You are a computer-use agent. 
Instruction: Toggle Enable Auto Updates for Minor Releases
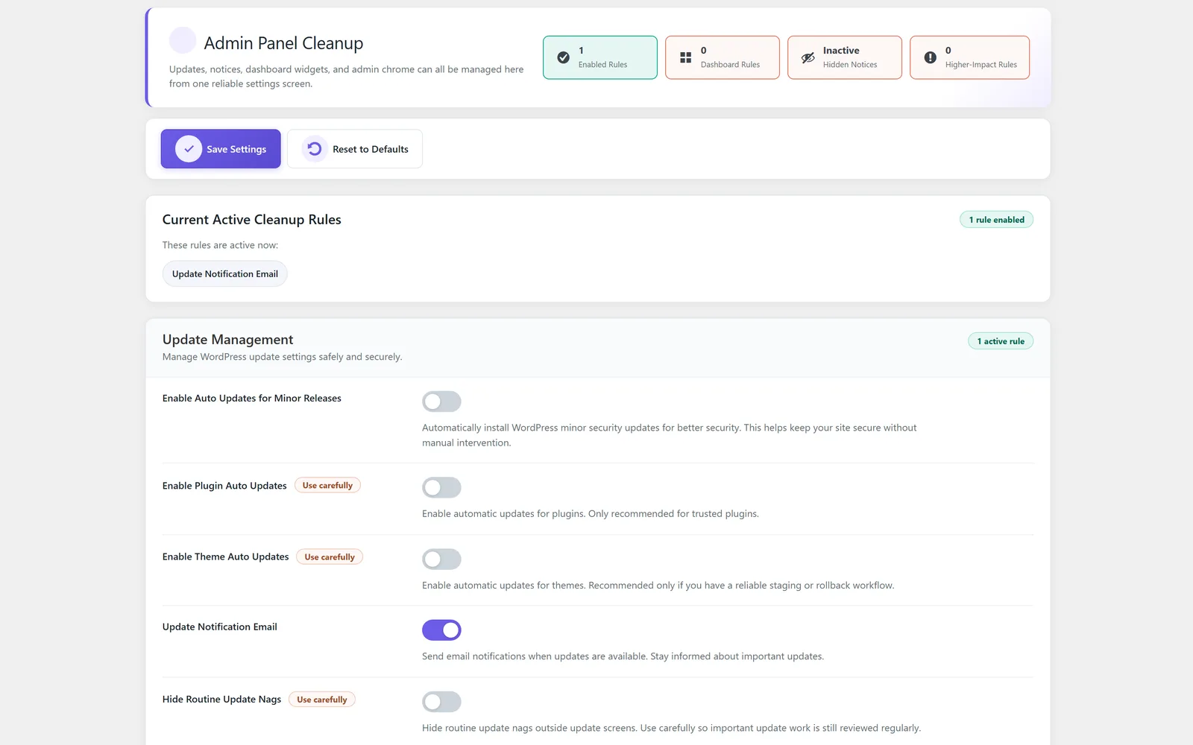tap(441, 402)
